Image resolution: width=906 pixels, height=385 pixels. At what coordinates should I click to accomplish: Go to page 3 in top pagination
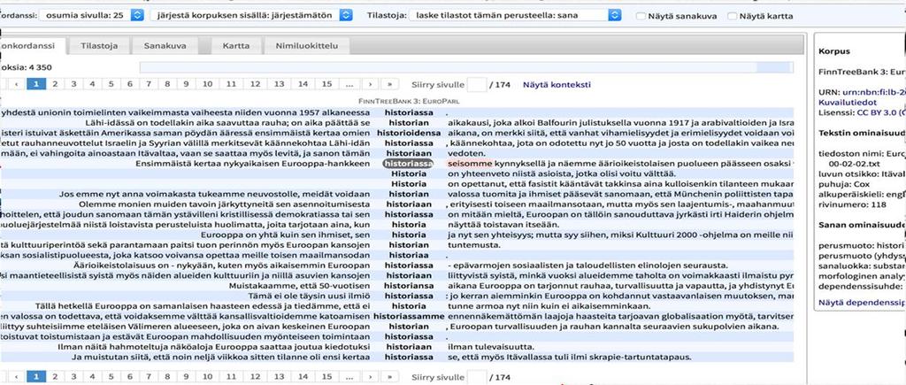click(x=73, y=84)
